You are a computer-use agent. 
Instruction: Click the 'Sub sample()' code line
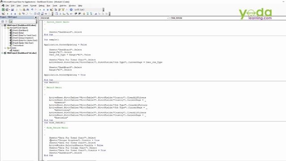pyautogui.click(x=52, y=40)
